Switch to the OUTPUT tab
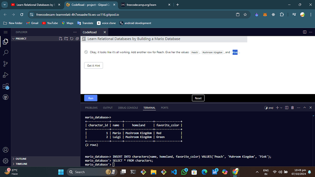This screenshot has width=315, height=177. point(107,108)
